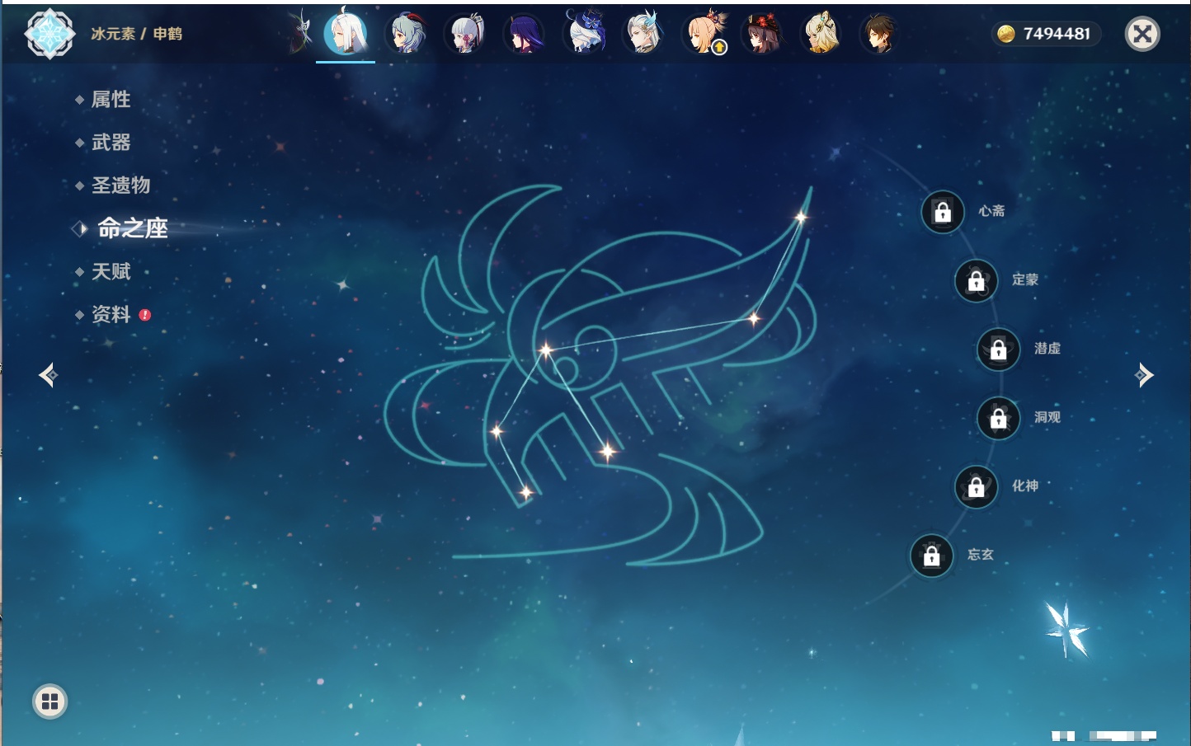The height and width of the screenshot is (746, 1191).
Task: Go to the 天赋 menu
Action: [111, 271]
